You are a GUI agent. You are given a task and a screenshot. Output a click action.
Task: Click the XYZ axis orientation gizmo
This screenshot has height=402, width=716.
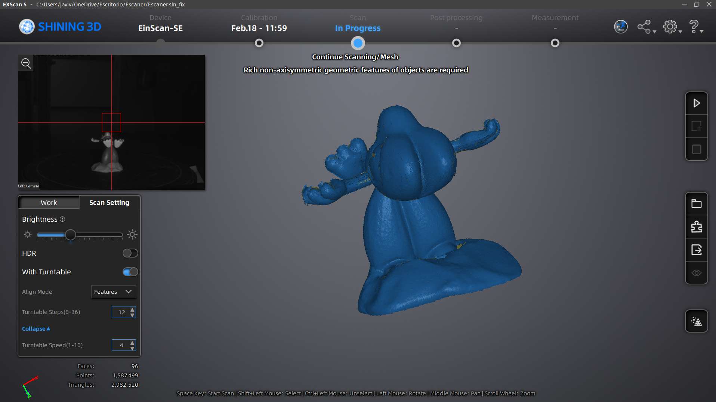30,387
